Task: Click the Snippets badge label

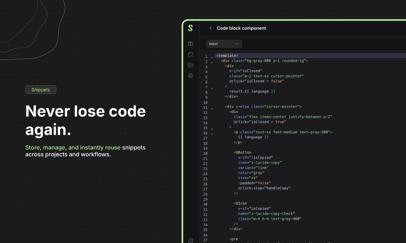Action: click(x=41, y=90)
